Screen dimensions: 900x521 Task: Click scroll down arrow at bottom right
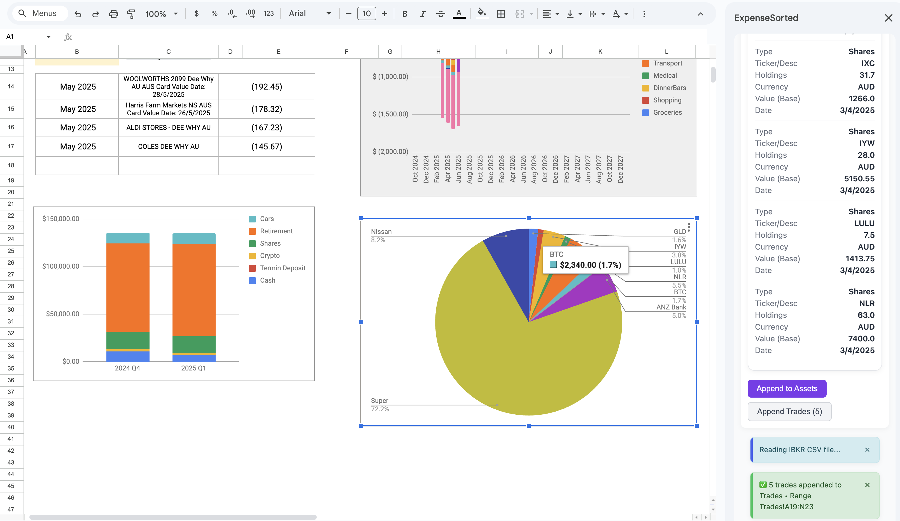tap(713, 510)
